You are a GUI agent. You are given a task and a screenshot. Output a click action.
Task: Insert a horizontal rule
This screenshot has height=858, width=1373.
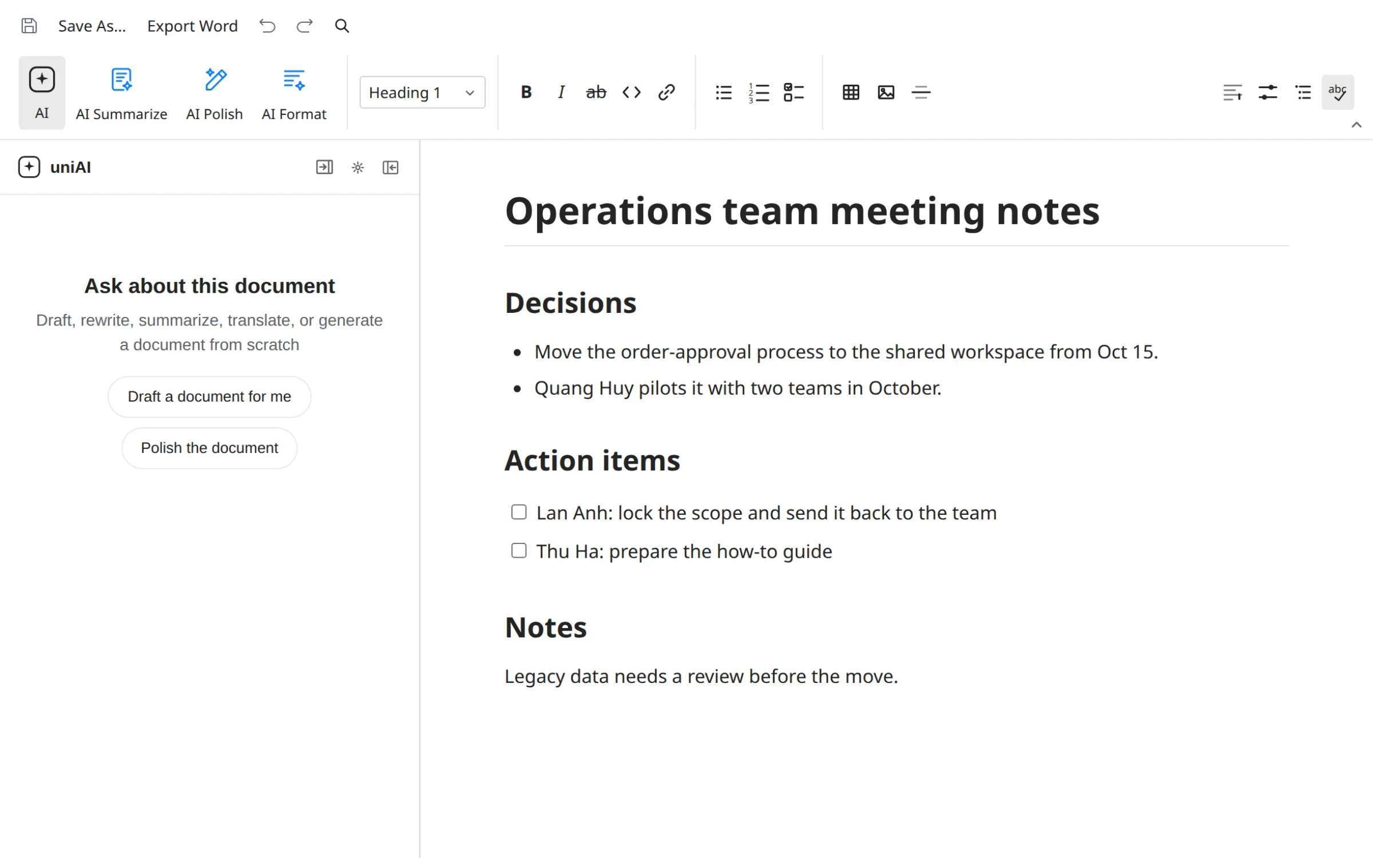point(921,92)
